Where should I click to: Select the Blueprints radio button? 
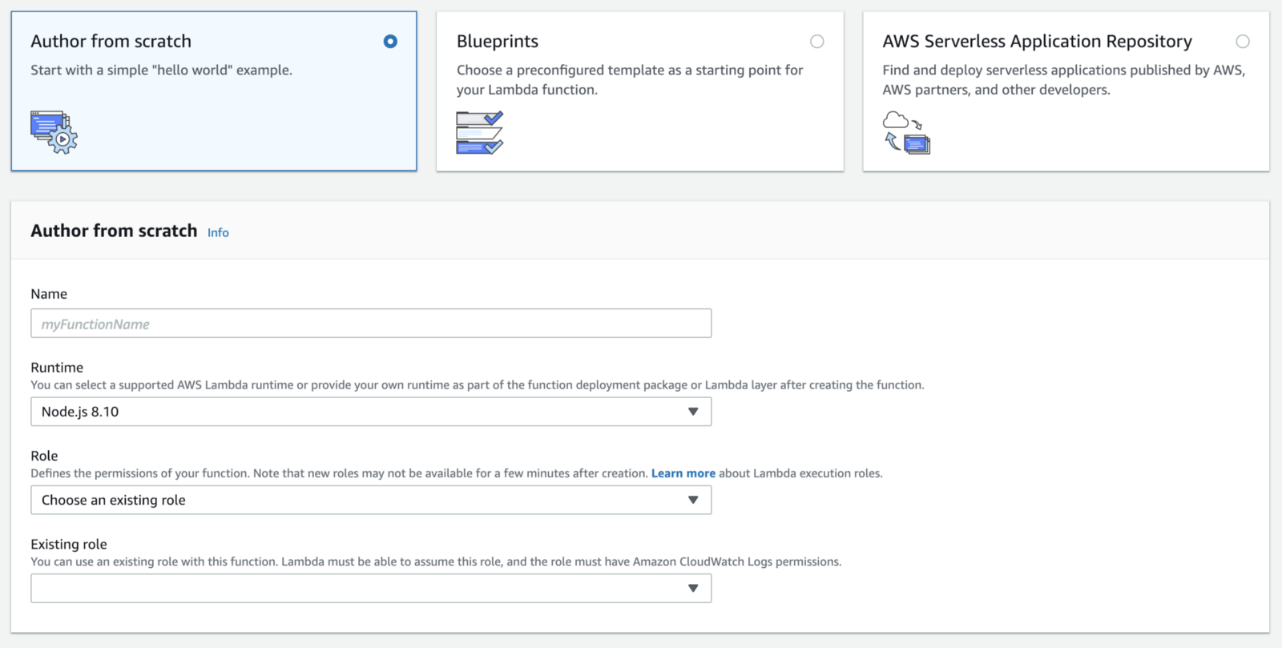pyautogui.click(x=816, y=42)
